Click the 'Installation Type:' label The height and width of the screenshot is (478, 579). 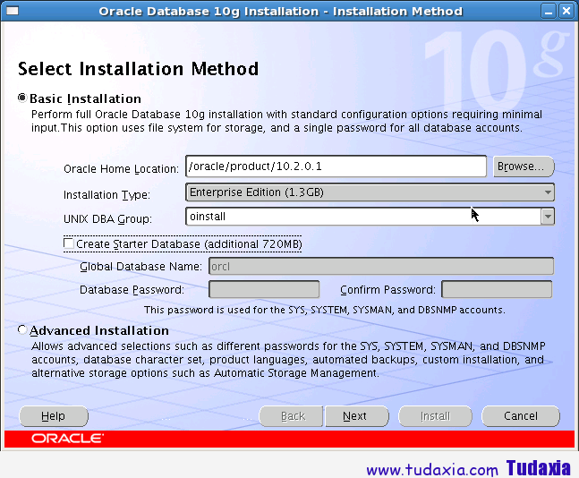click(x=106, y=194)
